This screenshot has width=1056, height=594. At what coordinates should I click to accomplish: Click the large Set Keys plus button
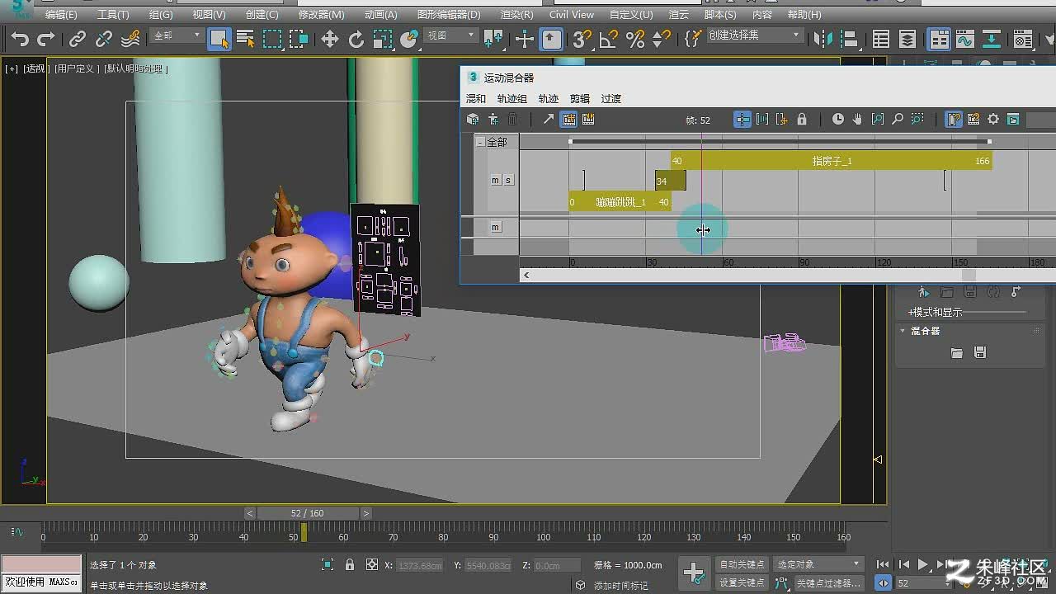694,573
